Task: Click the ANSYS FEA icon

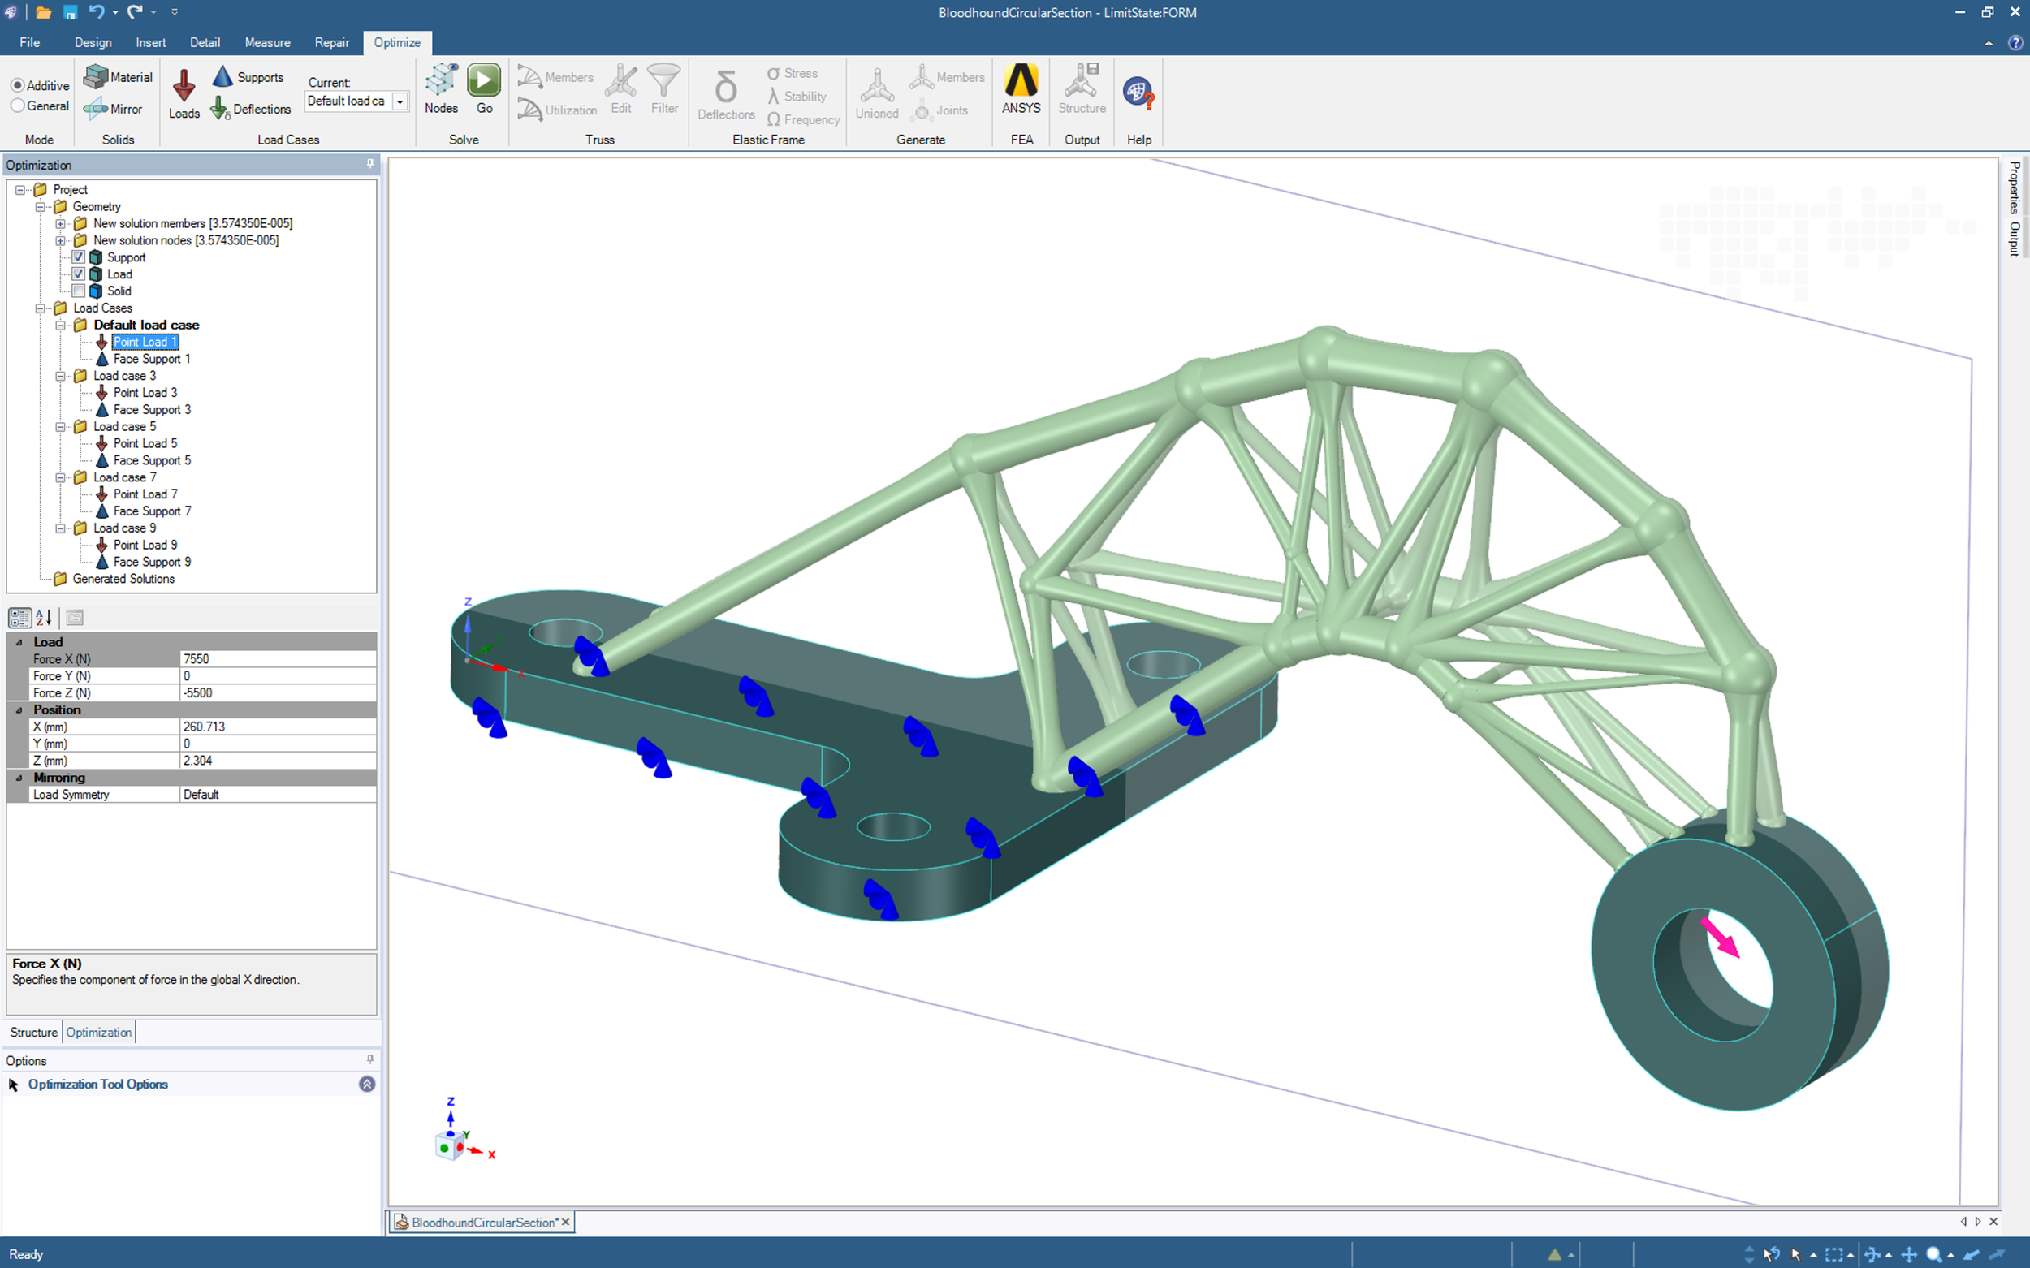Action: [1021, 89]
